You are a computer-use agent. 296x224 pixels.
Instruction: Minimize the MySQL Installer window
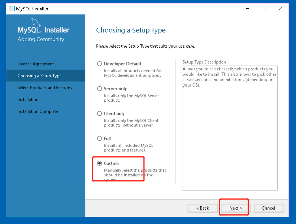(x=248, y=9)
